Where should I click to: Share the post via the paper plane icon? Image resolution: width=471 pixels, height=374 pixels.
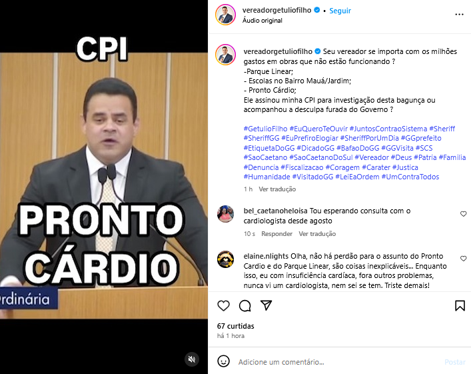point(266,305)
